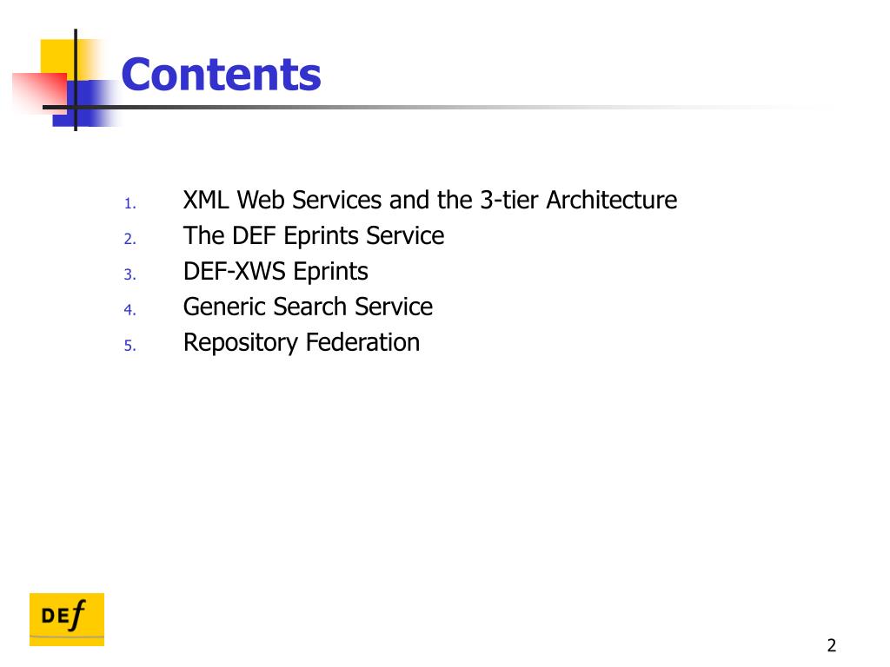Click the italic f in the DEF logo

pos(77,616)
